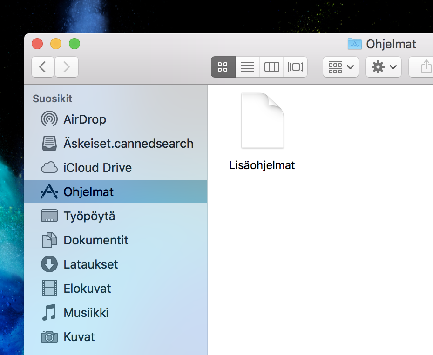Zoom the Finder window with green button
The width and height of the screenshot is (433, 355).
coord(74,44)
